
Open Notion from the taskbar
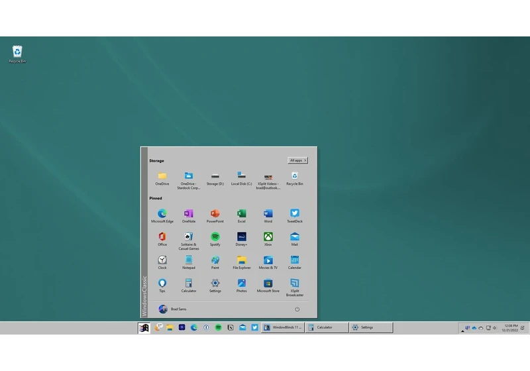click(x=231, y=327)
